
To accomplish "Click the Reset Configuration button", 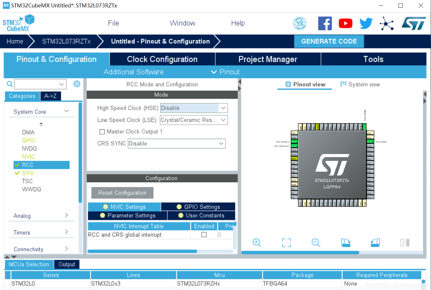I will [122, 193].
